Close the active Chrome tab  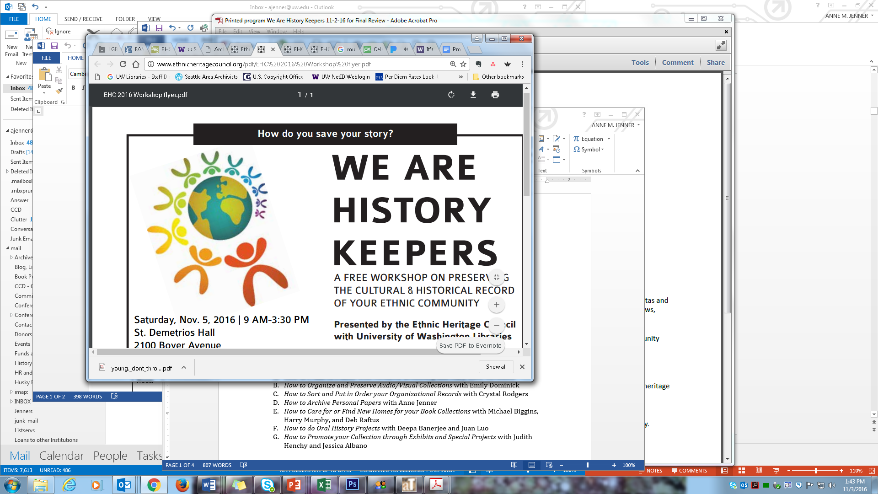273,49
